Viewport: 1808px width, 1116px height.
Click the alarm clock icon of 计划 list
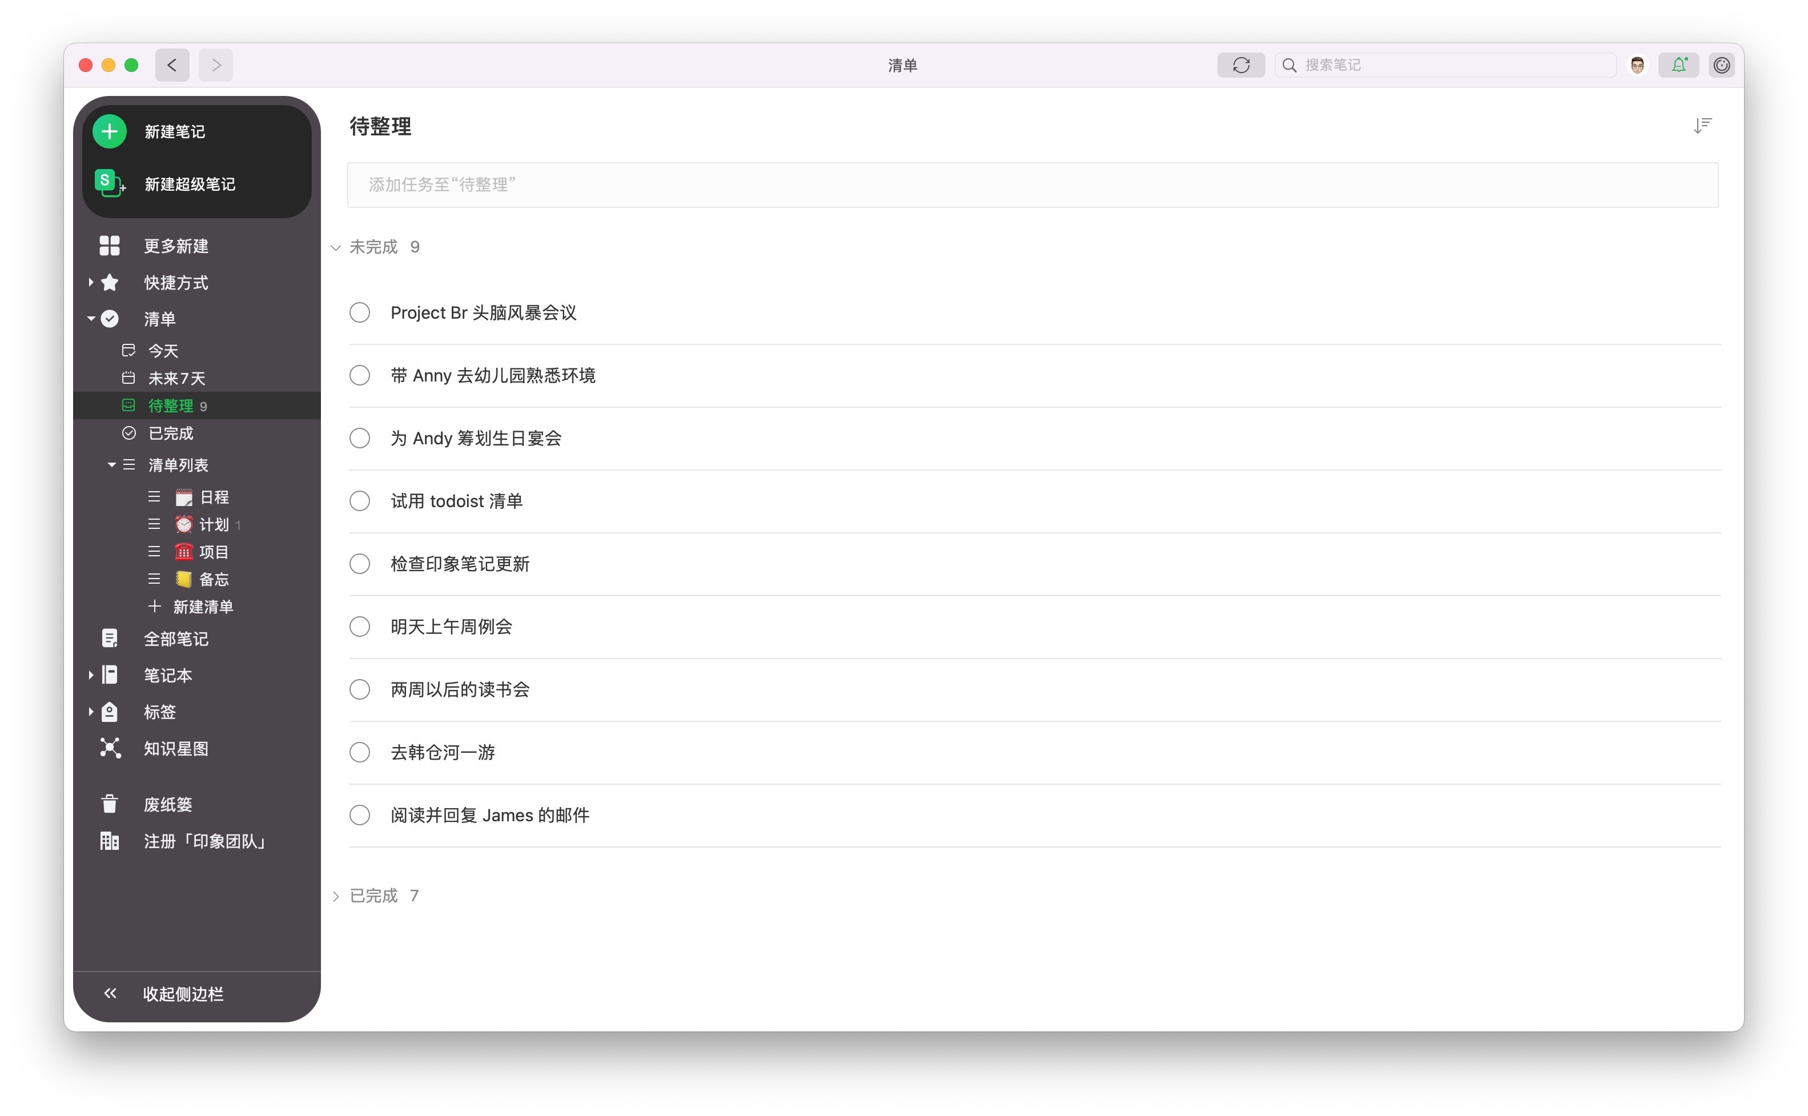pos(184,525)
